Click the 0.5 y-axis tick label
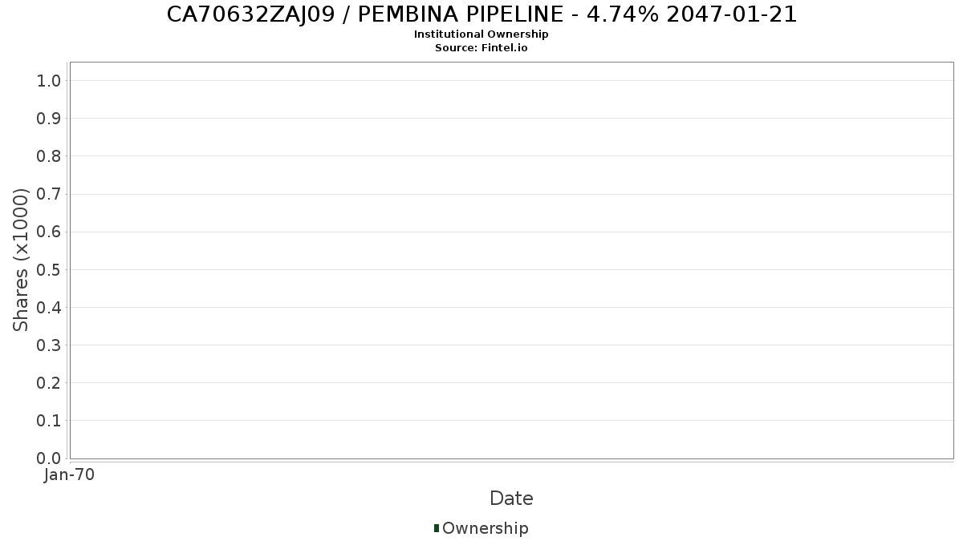This screenshot has height=541, width=963. pyautogui.click(x=49, y=269)
